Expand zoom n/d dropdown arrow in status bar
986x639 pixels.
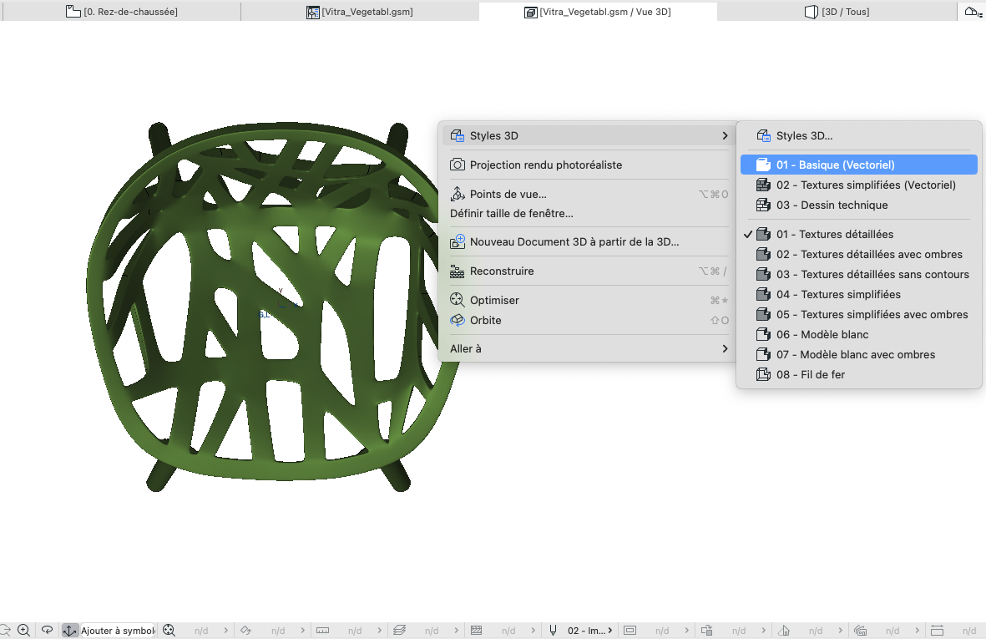tap(225, 630)
